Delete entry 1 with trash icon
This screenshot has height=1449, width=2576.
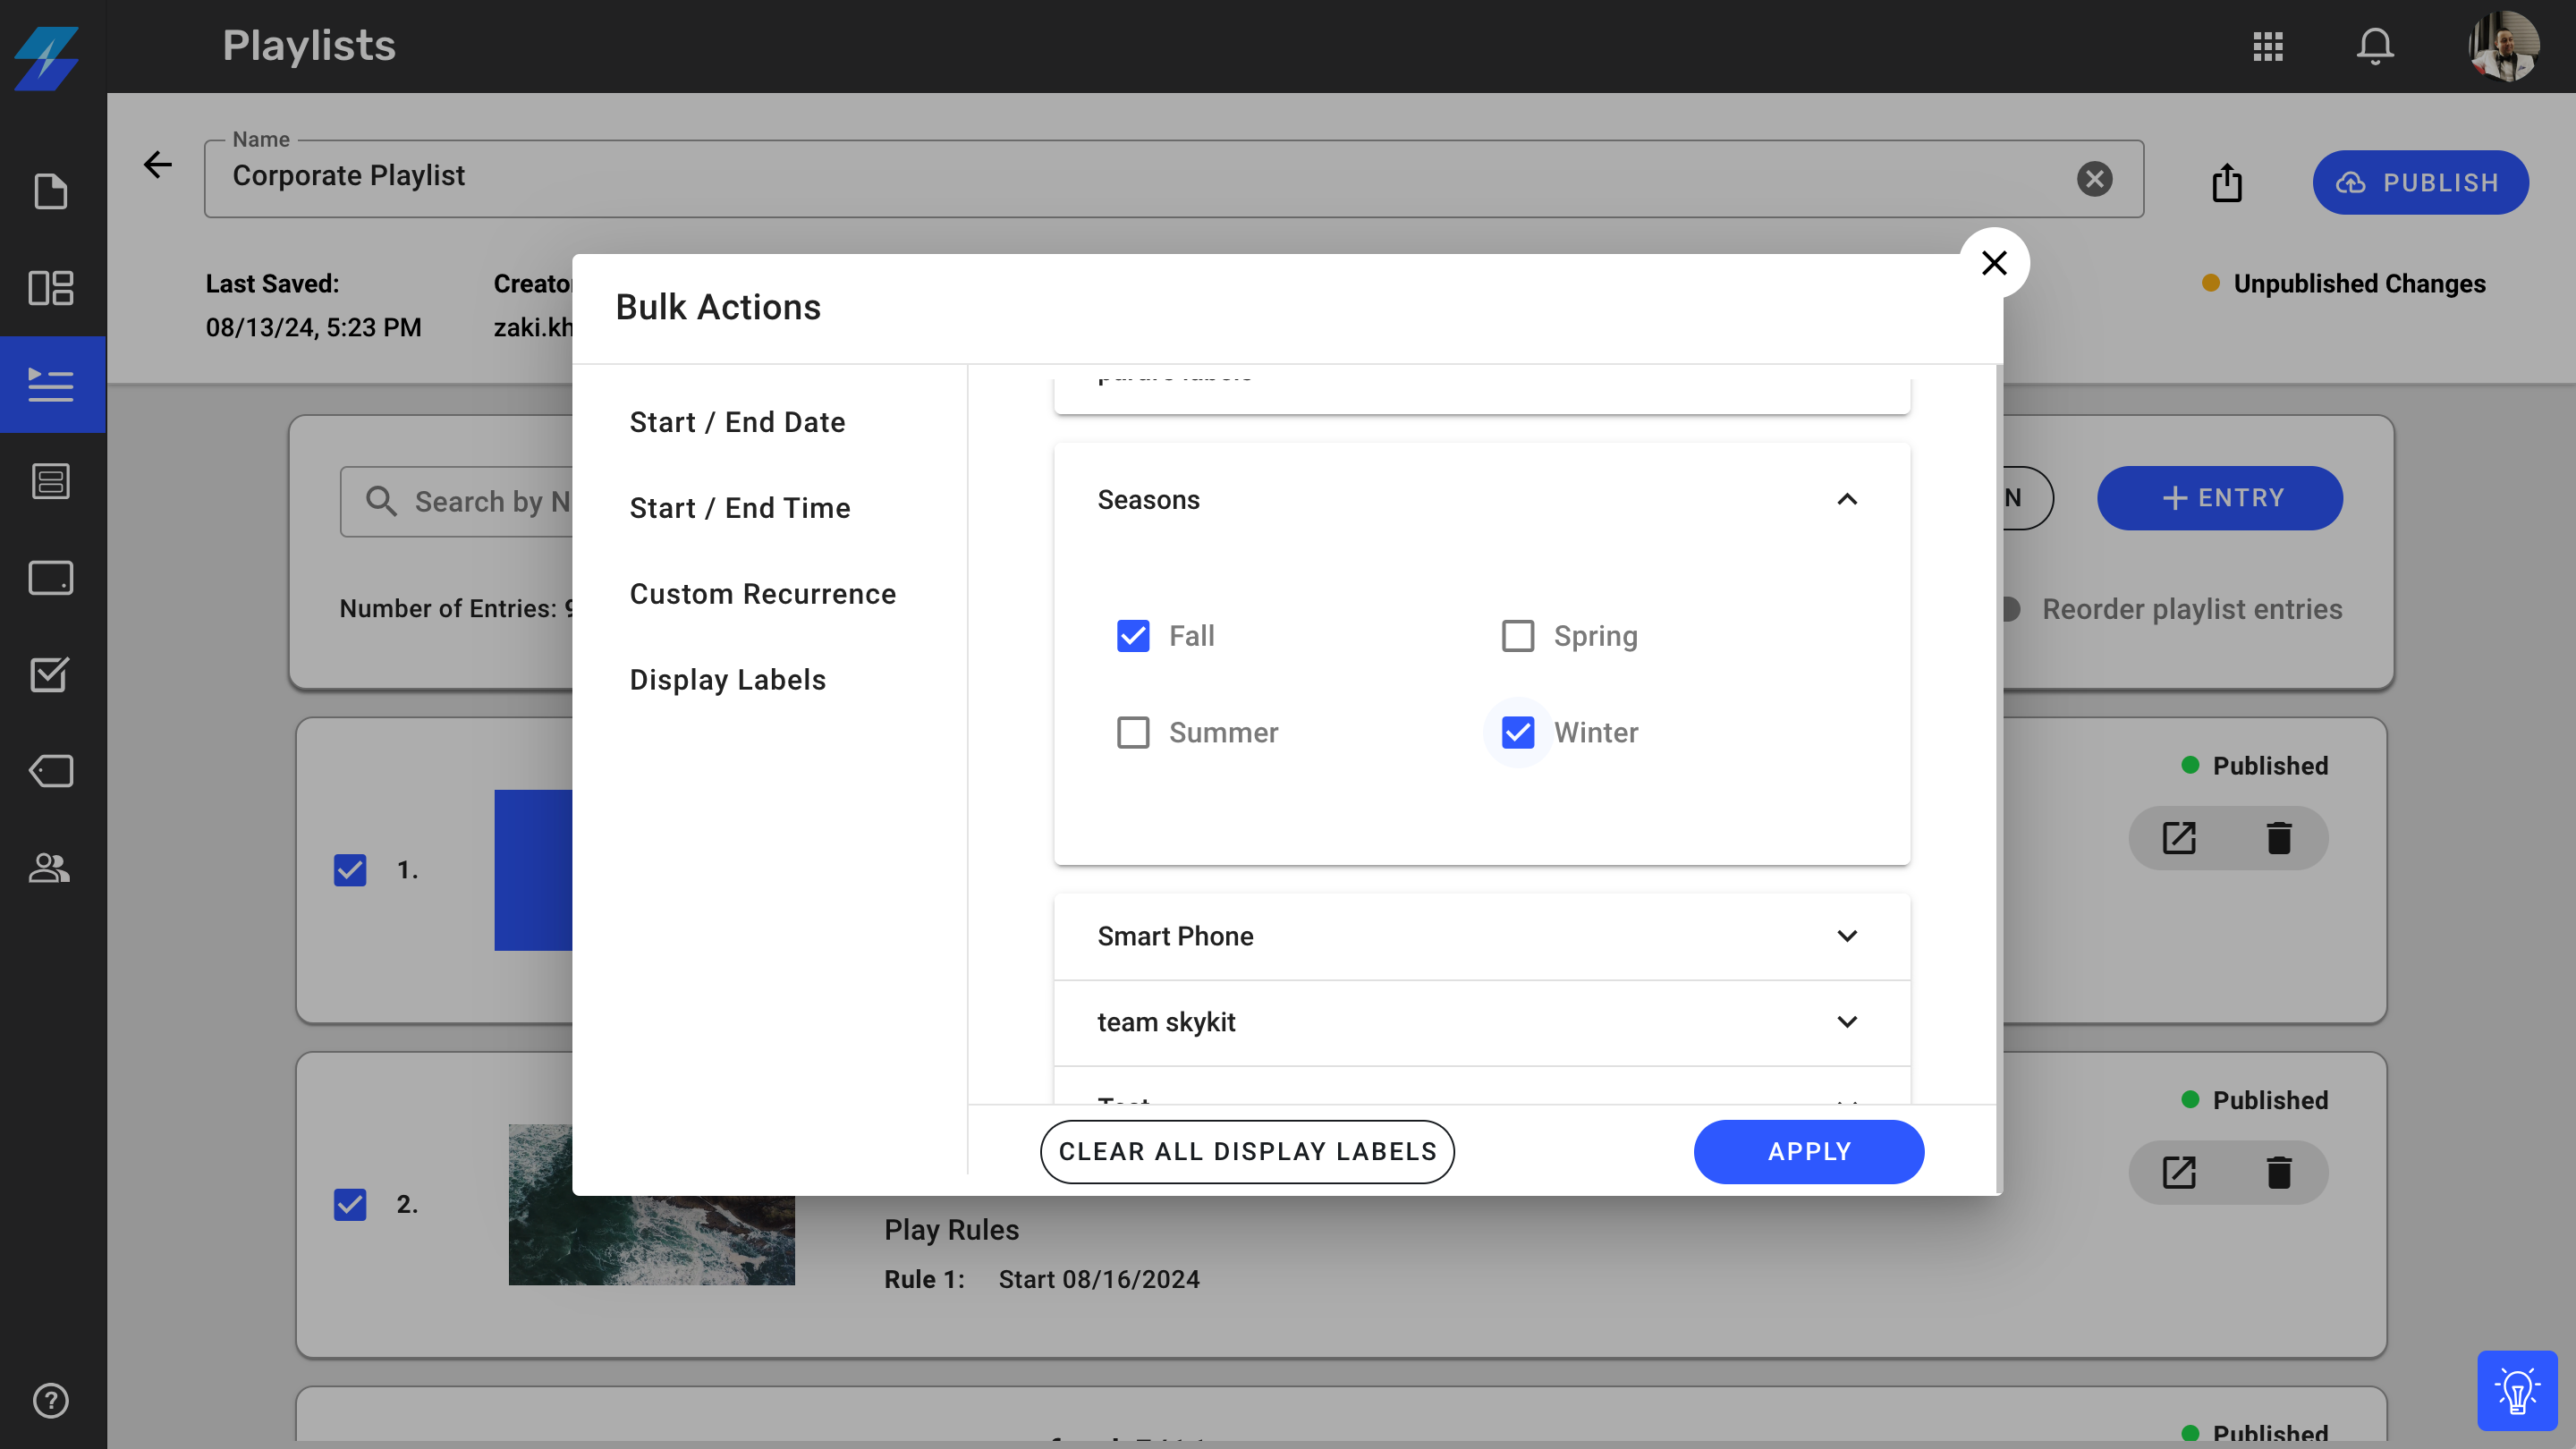(2279, 838)
